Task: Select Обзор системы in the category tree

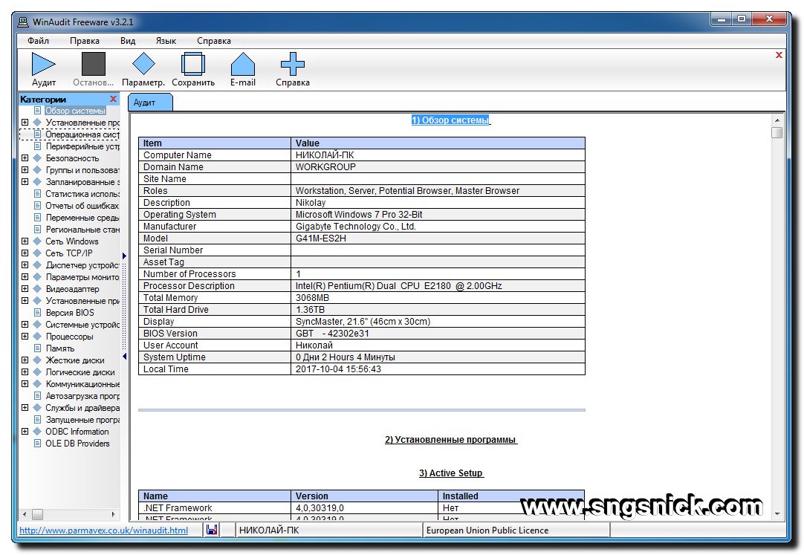Action: point(75,111)
